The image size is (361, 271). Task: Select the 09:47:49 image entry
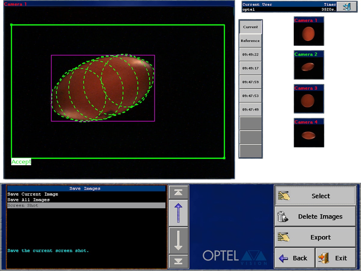(250, 109)
